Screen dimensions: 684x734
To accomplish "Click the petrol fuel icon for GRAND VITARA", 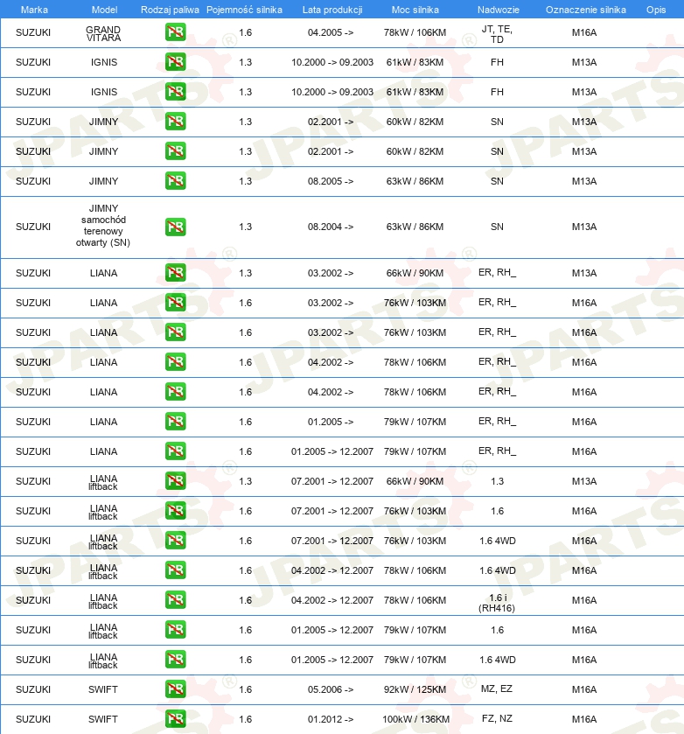I will [176, 32].
